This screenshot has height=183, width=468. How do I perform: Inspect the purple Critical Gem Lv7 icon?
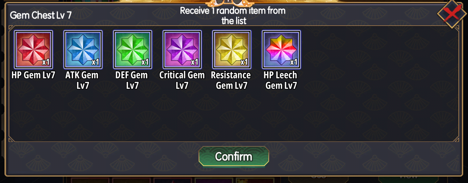[x=182, y=50]
